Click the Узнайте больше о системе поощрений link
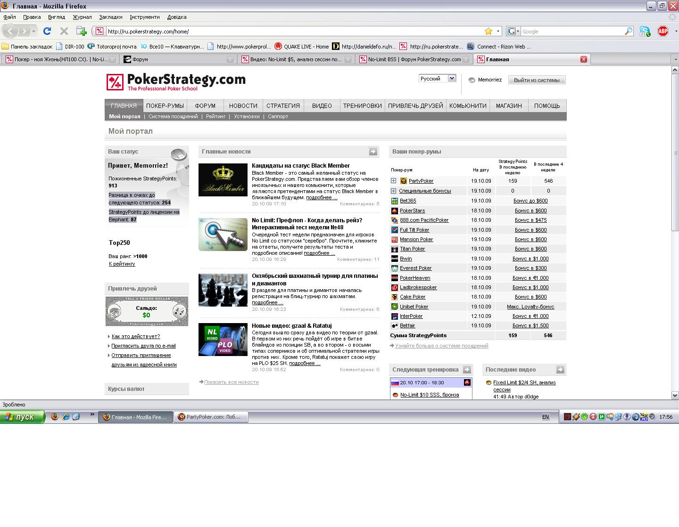This screenshot has width=679, height=527. pyautogui.click(x=441, y=346)
